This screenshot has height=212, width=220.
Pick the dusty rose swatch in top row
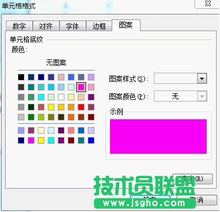point(61,77)
